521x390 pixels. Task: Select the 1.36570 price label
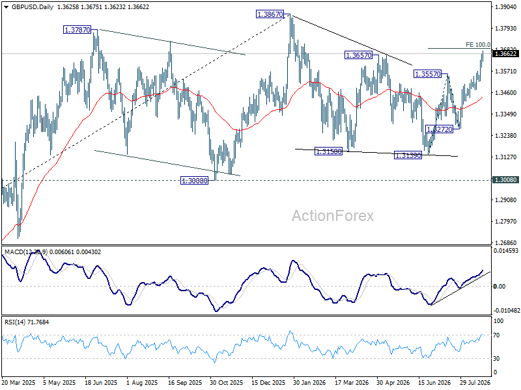pyautogui.click(x=359, y=55)
